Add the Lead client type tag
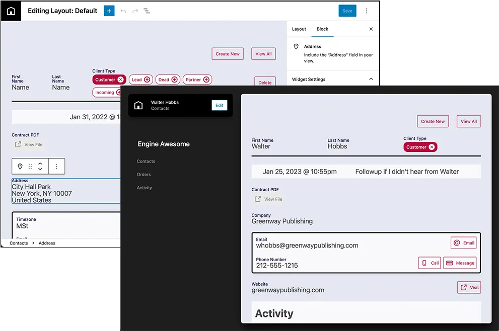The height and width of the screenshot is (331, 499). coord(147,79)
